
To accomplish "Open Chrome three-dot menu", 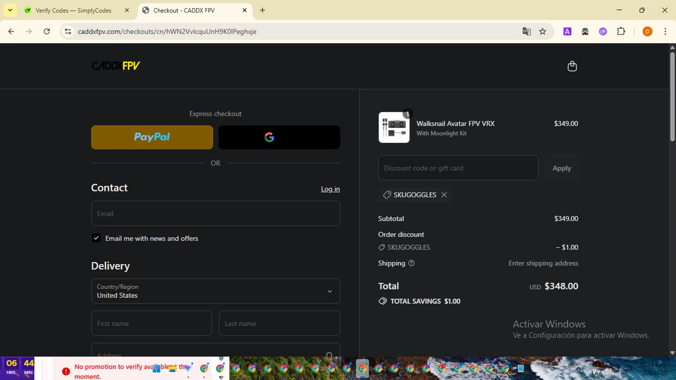I will [x=665, y=31].
